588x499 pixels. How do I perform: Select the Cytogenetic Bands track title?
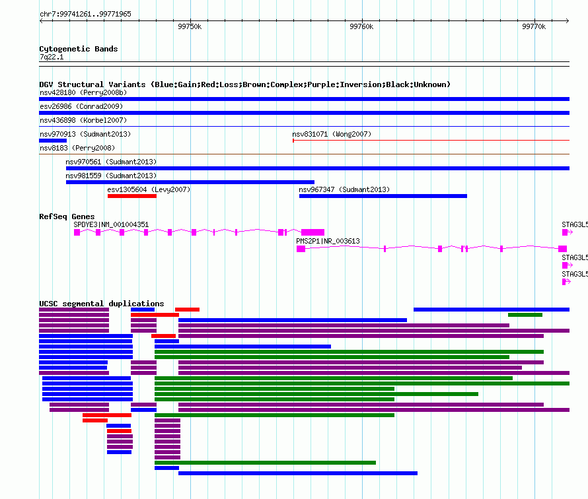pos(79,49)
